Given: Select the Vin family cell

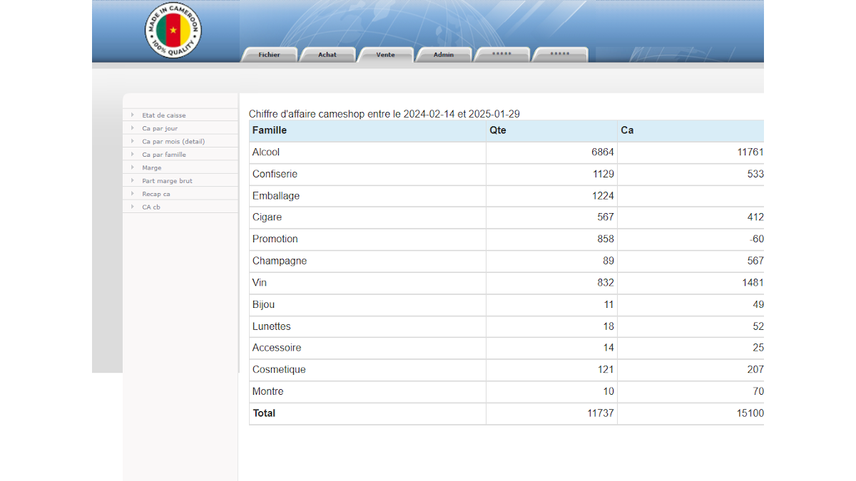Looking at the screenshot, I should pyautogui.click(x=368, y=283).
